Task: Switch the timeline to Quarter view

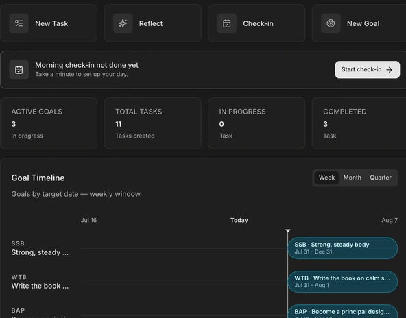Action: pos(381,178)
